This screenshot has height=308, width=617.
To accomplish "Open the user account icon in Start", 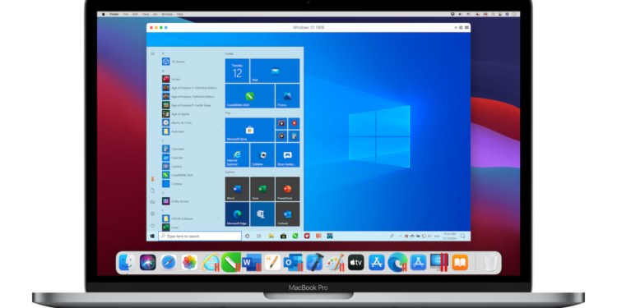I will [152, 179].
